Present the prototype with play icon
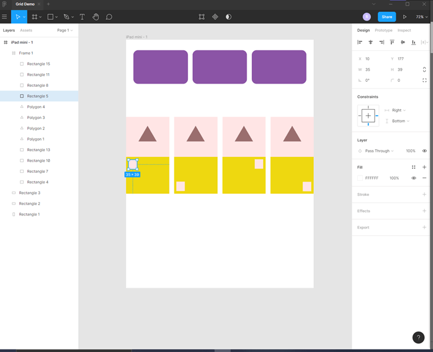Viewport: 433px width, 352px height. pyautogui.click(x=404, y=17)
